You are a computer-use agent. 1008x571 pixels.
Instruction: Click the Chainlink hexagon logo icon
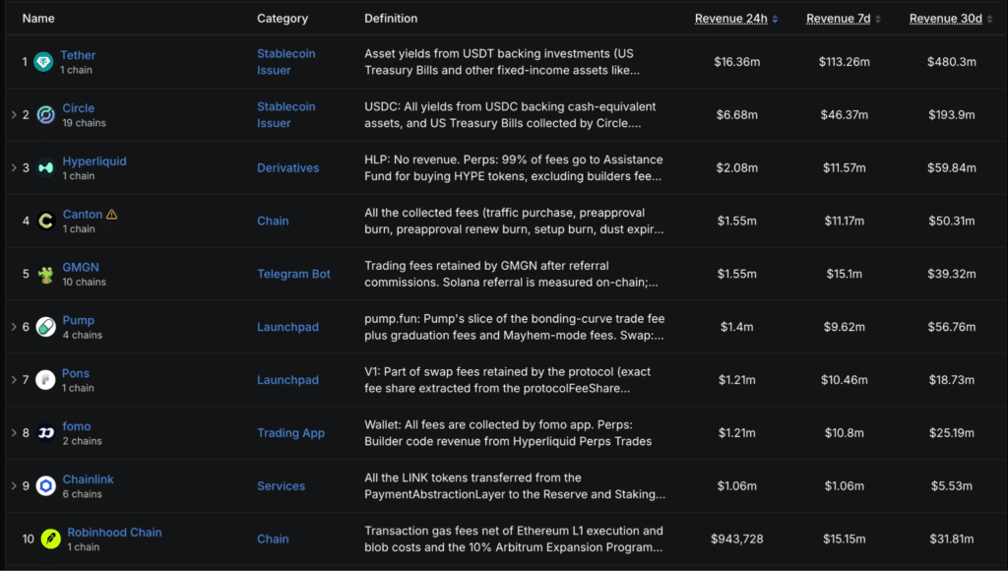point(45,486)
